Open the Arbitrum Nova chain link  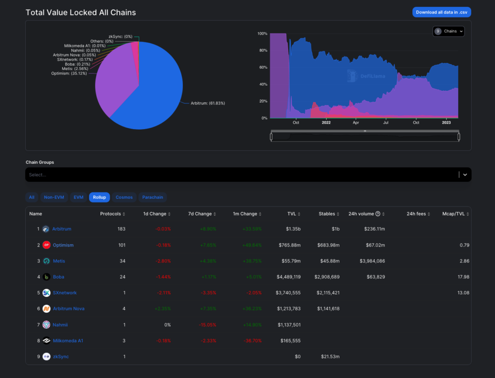click(69, 308)
